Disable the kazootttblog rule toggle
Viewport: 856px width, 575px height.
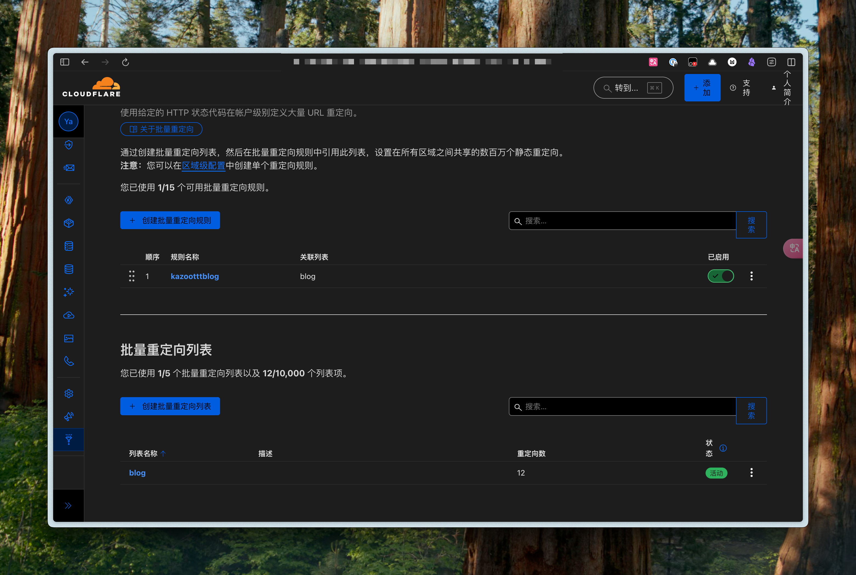pyautogui.click(x=720, y=276)
